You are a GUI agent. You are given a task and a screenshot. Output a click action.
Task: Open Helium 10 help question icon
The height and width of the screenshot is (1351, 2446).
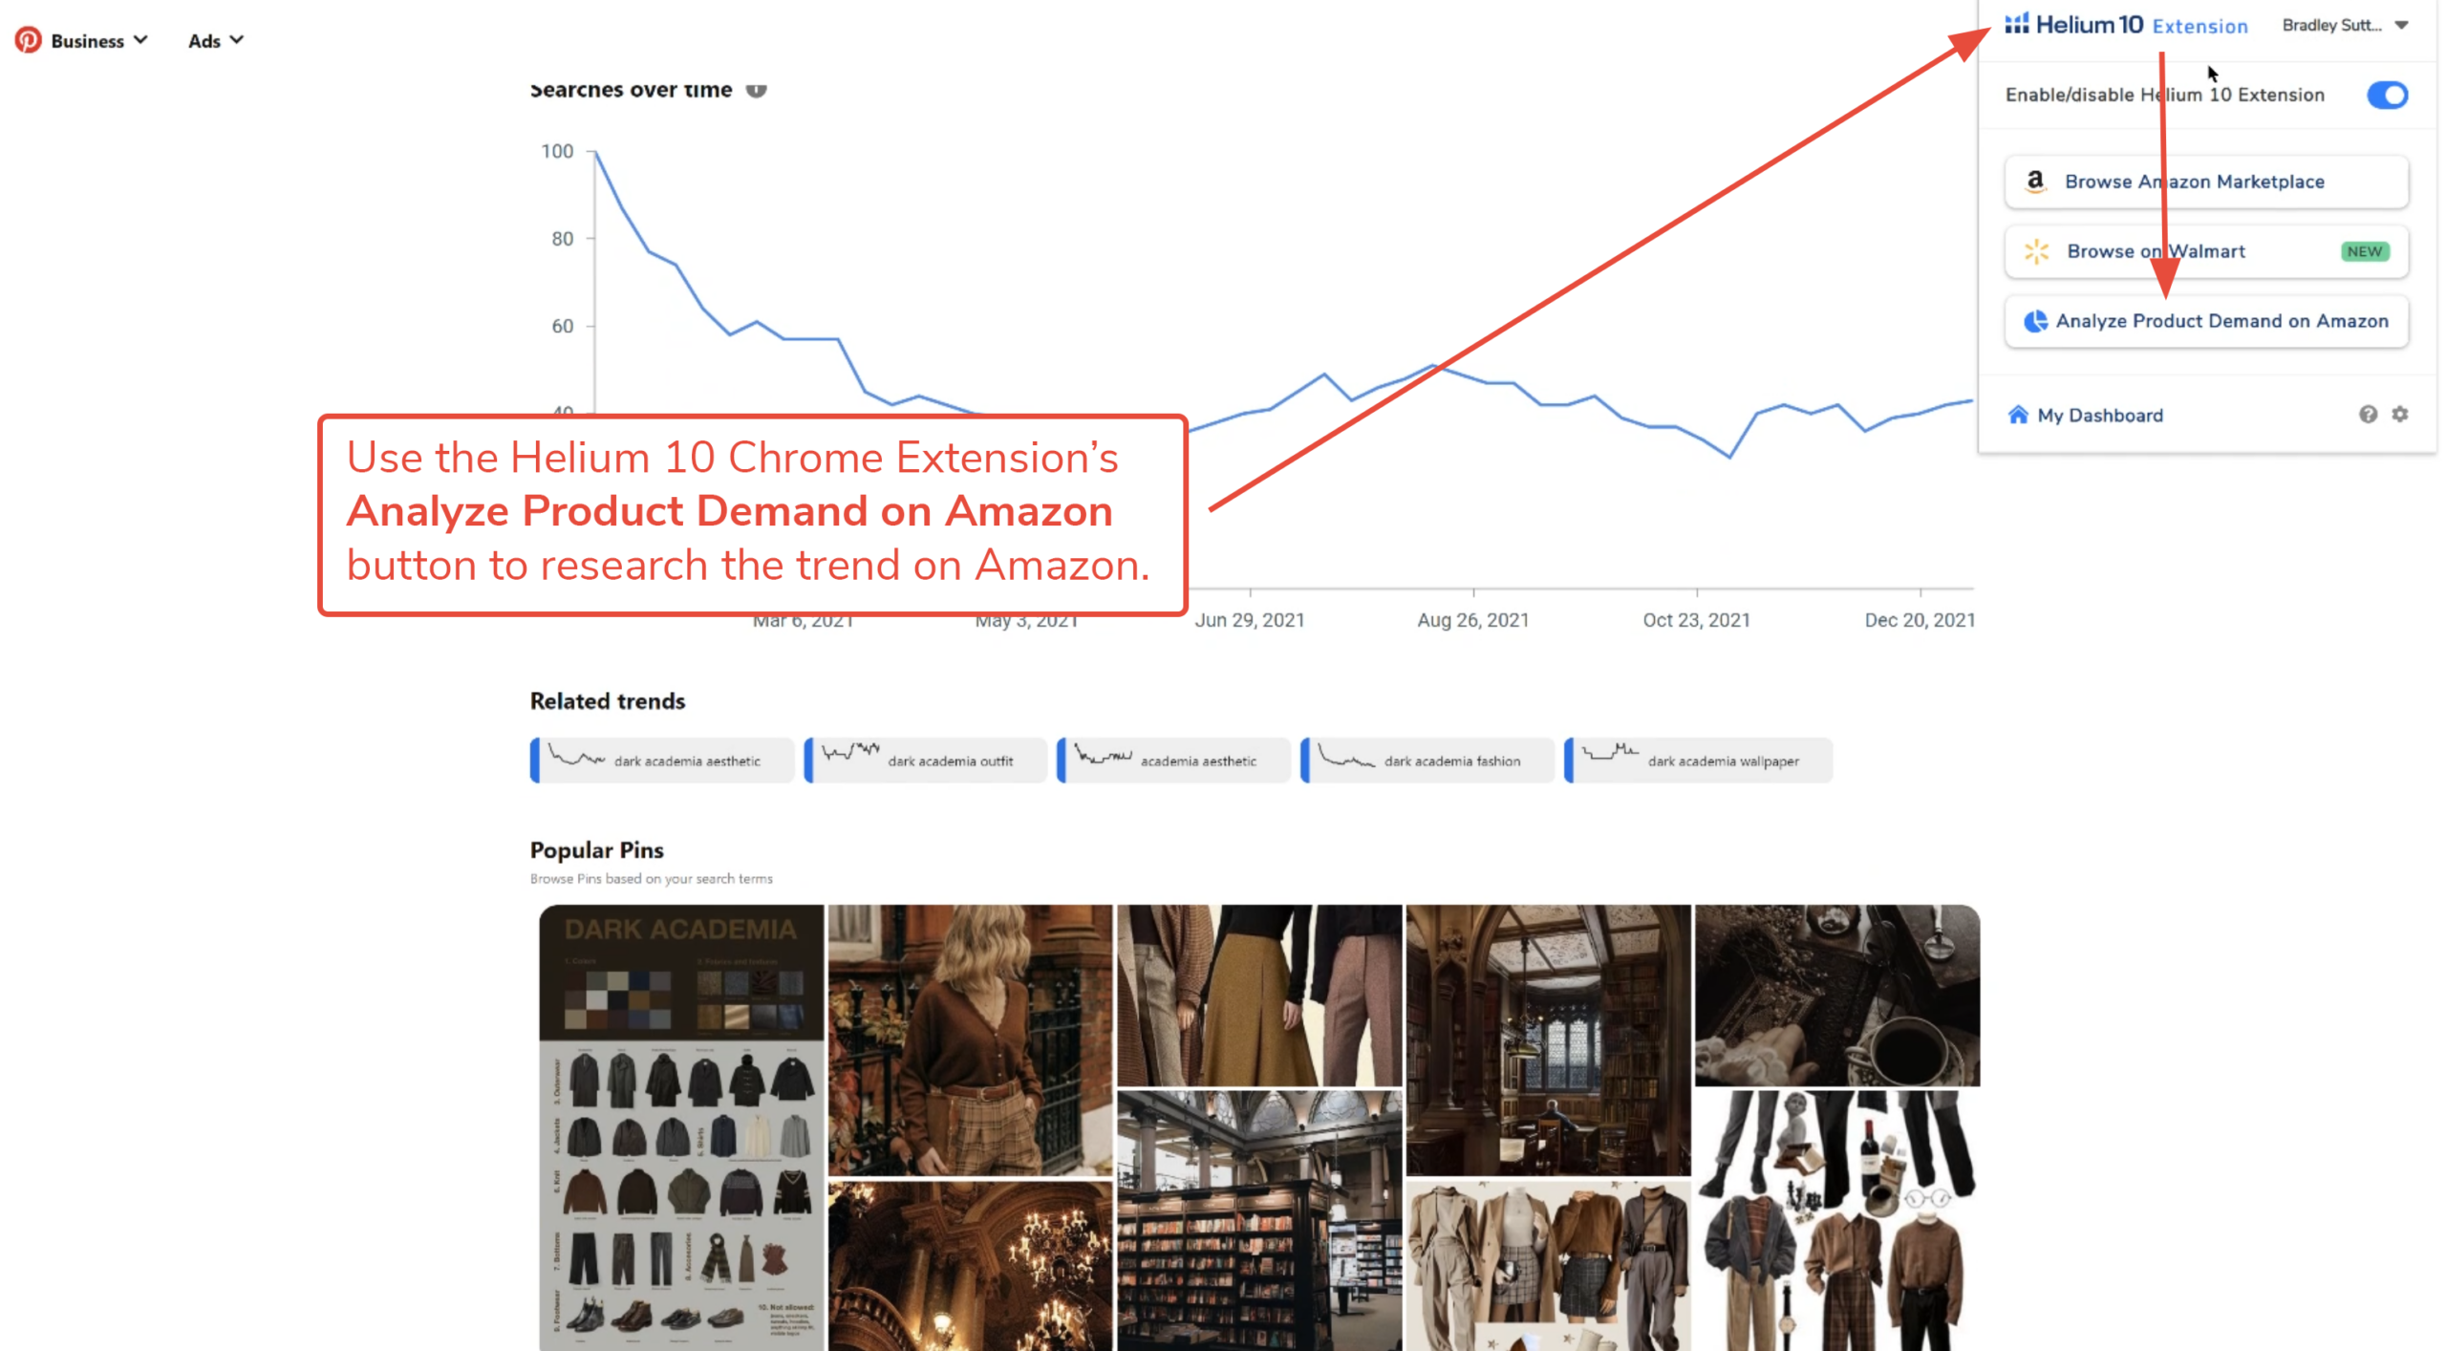click(x=2368, y=414)
